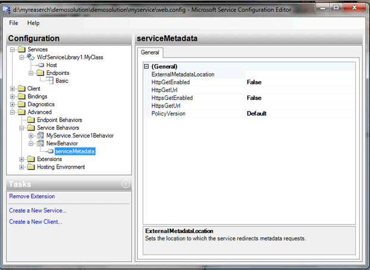Click the MyService.Service1Behavior behavior icon
The image size is (370, 270).
point(40,136)
